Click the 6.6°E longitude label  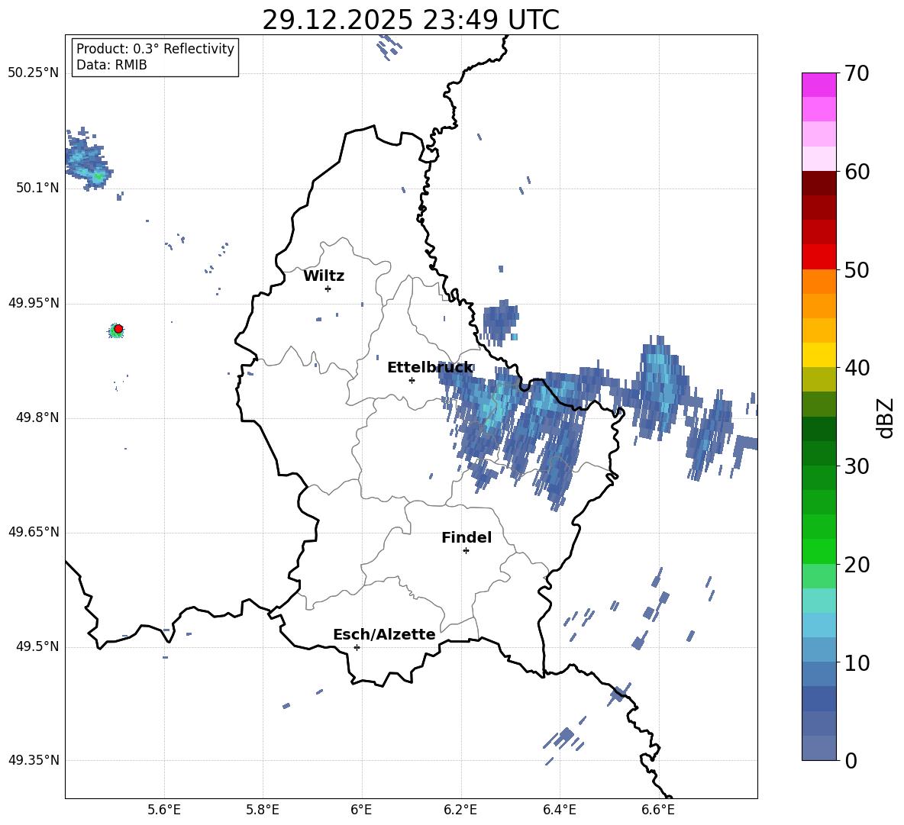[658, 810]
